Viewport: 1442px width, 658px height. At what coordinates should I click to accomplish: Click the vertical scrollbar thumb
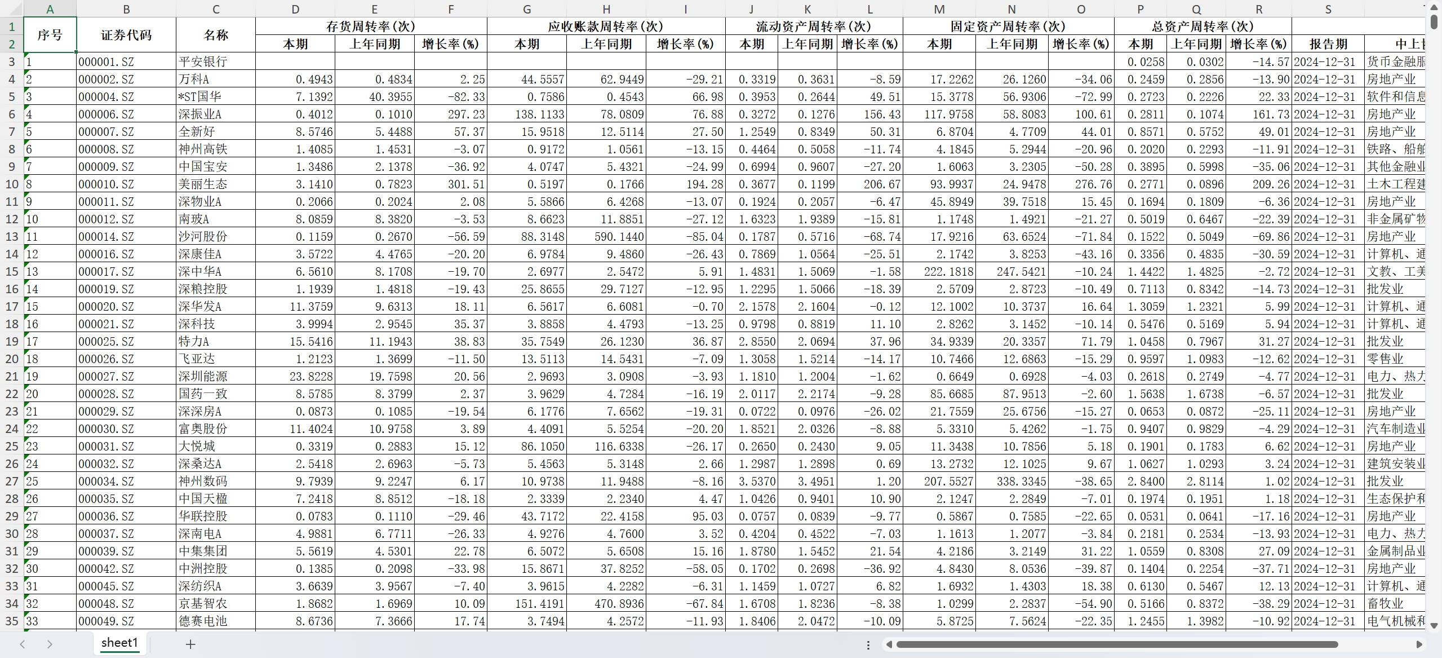[x=1435, y=21]
